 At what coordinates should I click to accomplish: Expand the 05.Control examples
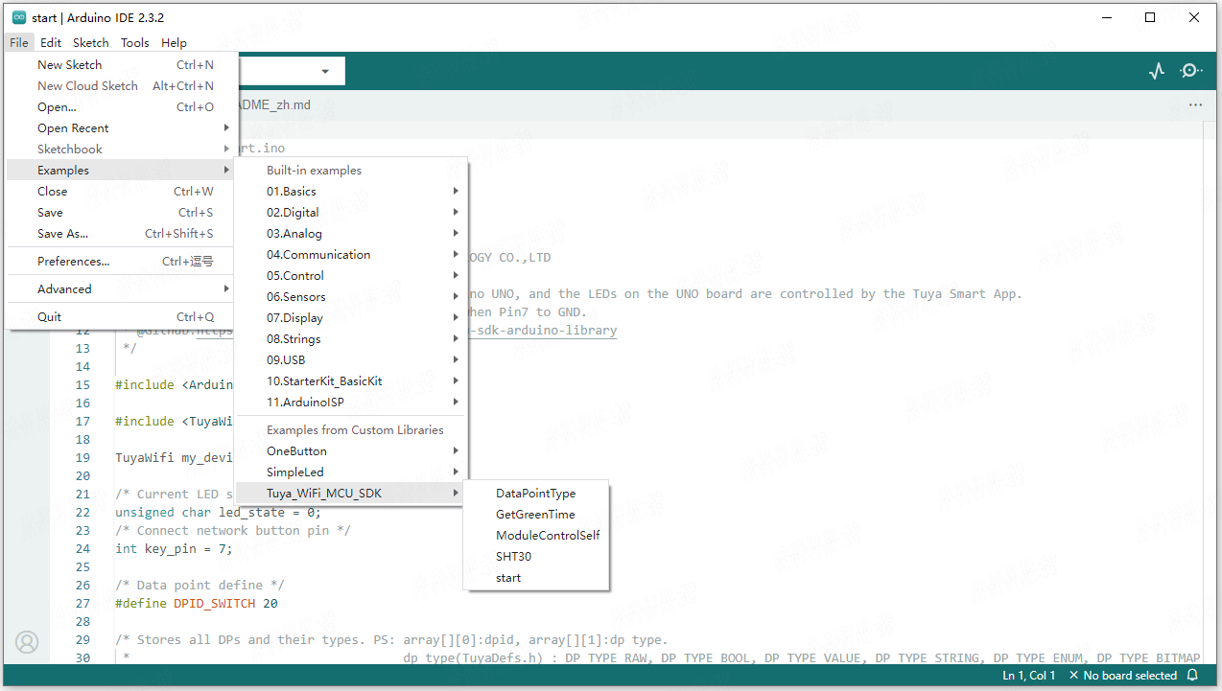351,276
